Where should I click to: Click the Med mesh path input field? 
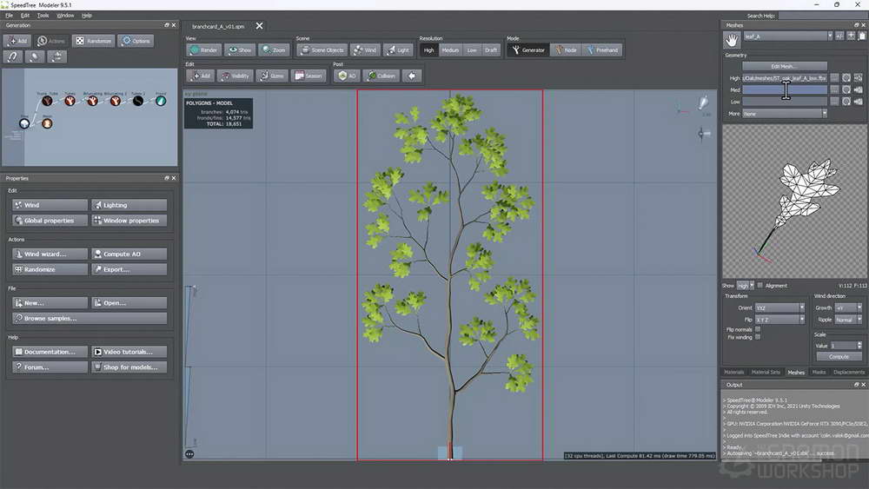tap(785, 89)
